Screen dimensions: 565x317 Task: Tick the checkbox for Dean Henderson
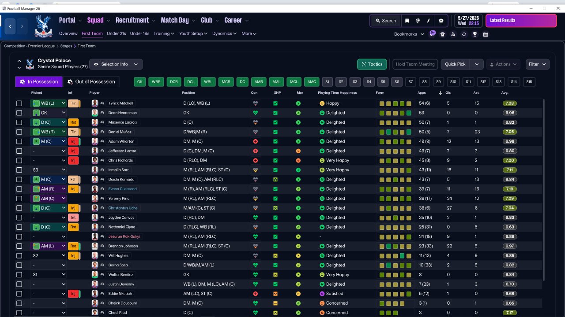click(19, 113)
